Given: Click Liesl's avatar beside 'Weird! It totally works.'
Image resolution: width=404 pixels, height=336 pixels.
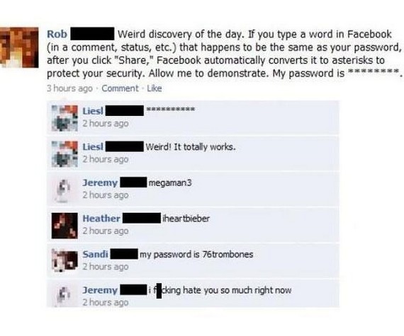Looking at the screenshot, I should [x=64, y=154].
